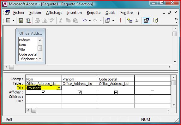
Task: Click the table pane scroll up arrow
Action: click(175, 29)
